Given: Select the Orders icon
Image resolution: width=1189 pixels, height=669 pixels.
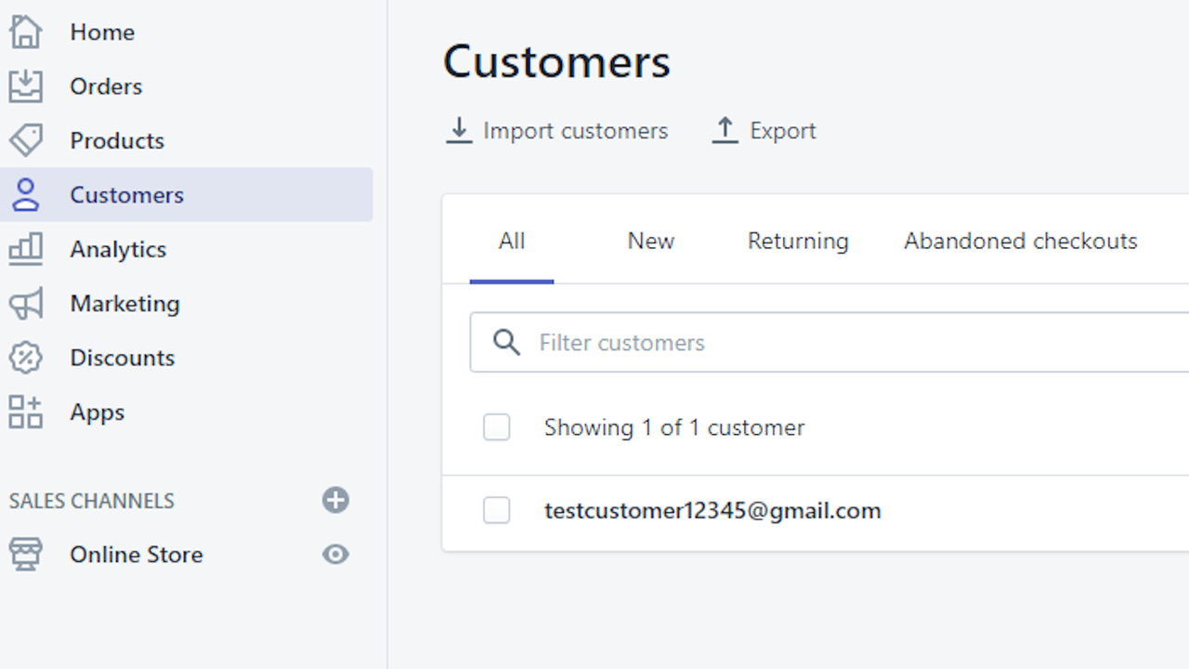Looking at the screenshot, I should tap(25, 85).
